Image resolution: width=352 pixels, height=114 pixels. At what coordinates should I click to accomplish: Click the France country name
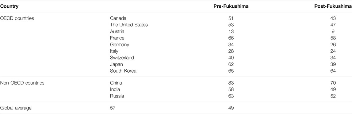[x=117, y=38]
